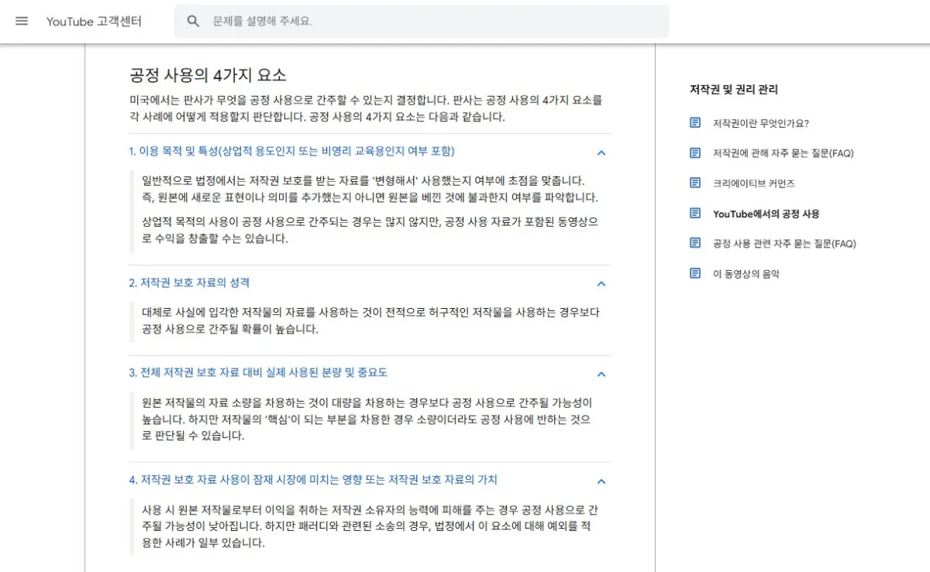
Task: Select 'YouTube에서의 공정 사용' in the sidebar
Action: (x=766, y=213)
